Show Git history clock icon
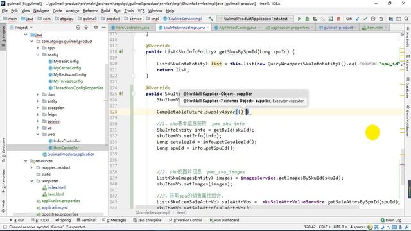411x231 pixels. pos(373,19)
